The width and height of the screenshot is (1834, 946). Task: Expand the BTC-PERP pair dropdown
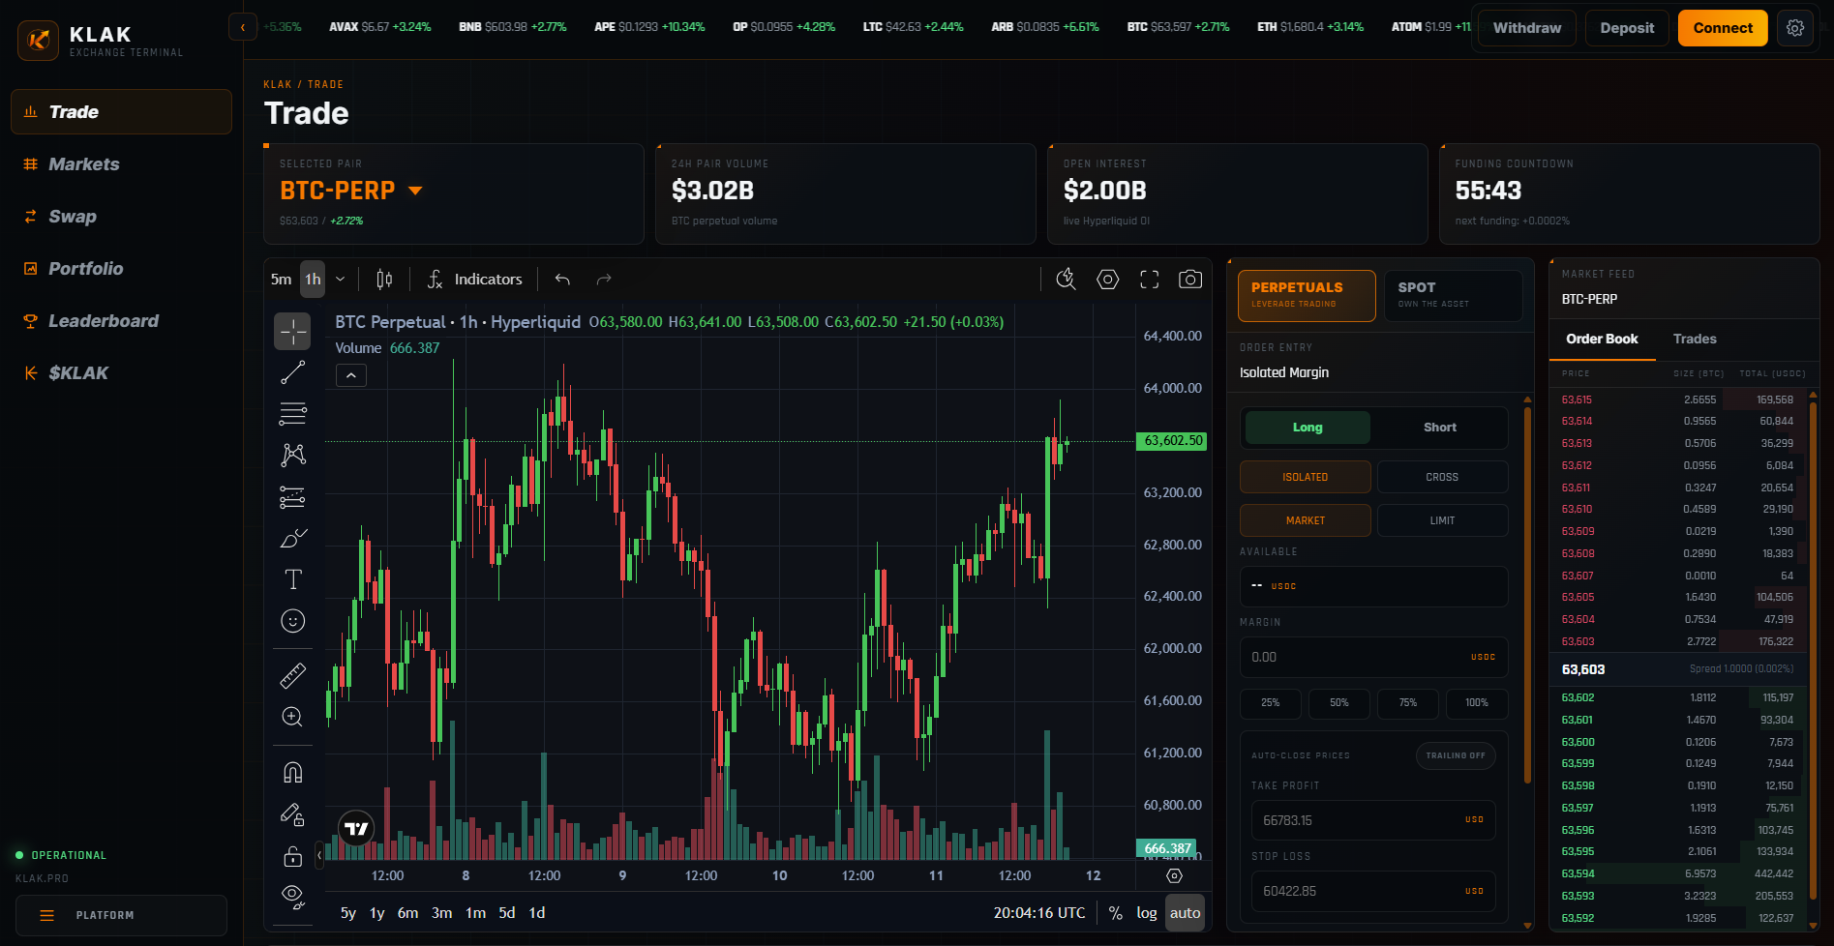pos(415,191)
